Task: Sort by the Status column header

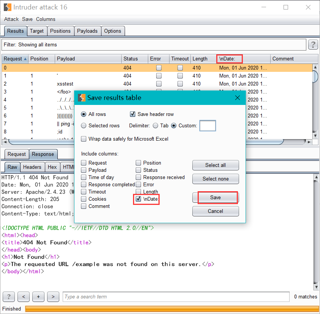Action: [x=135, y=59]
